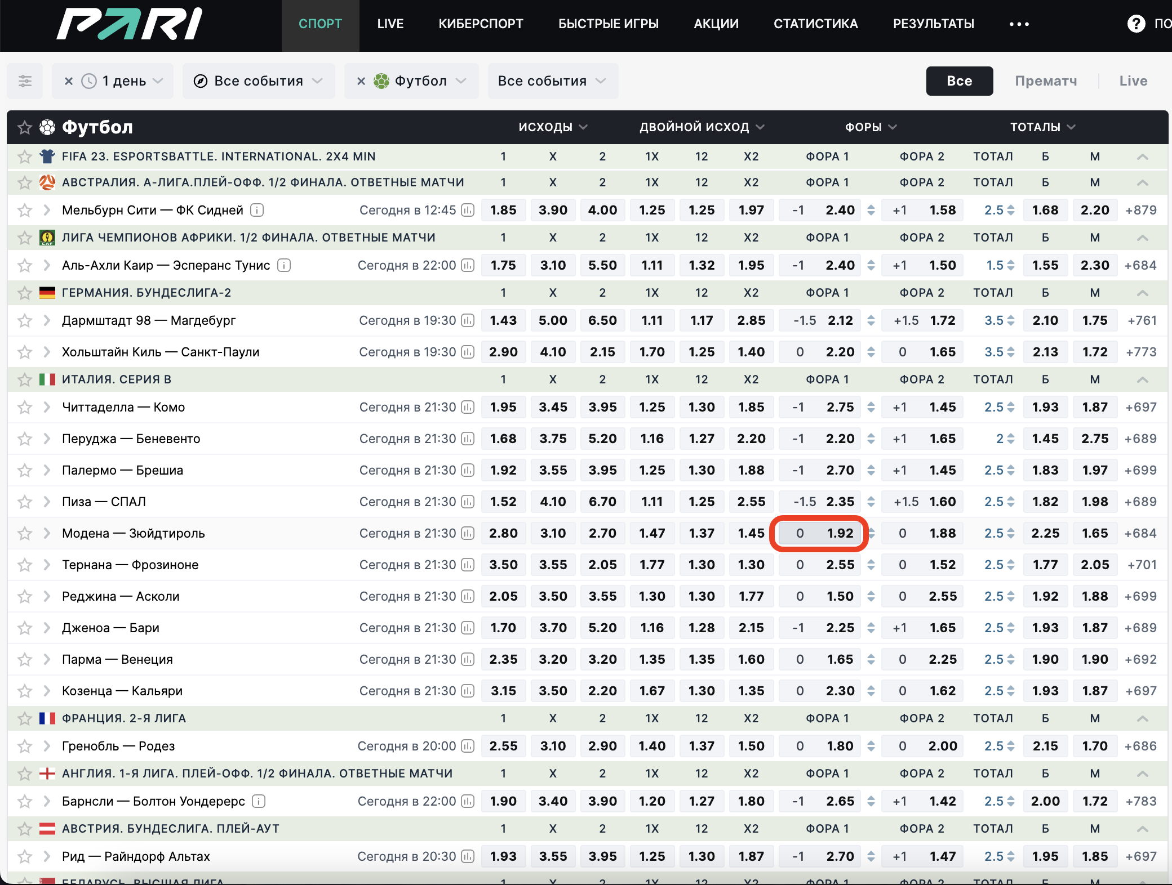Collapse the FIFA 23 Esportsbattle league

pos(1142,157)
